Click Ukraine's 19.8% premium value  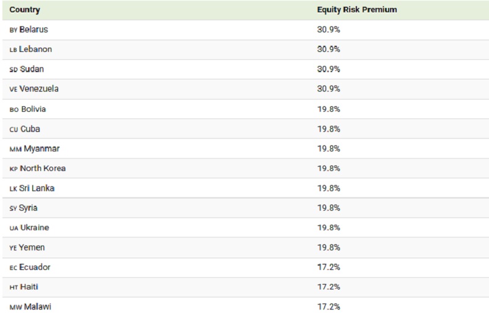click(328, 228)
